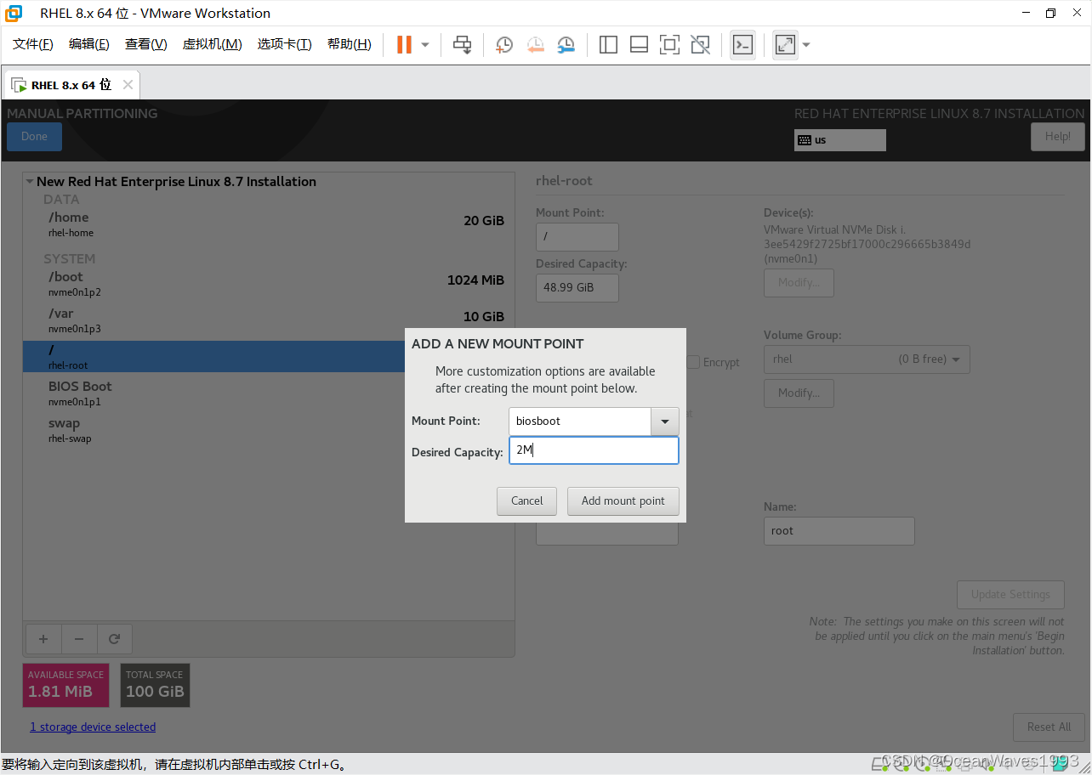Select the /var nvme0n1p3 partition row
1092x775 pixels.
[269, 320]
